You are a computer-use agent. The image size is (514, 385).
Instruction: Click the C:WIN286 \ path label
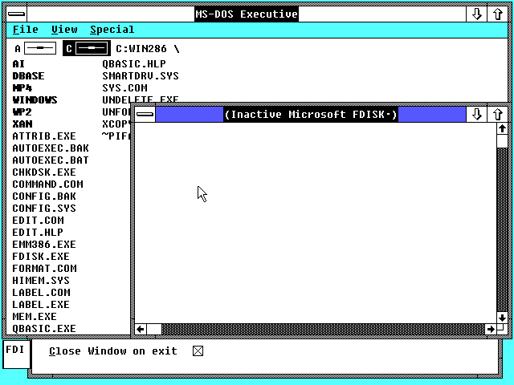pyautogui.click(x=148, y=48)
